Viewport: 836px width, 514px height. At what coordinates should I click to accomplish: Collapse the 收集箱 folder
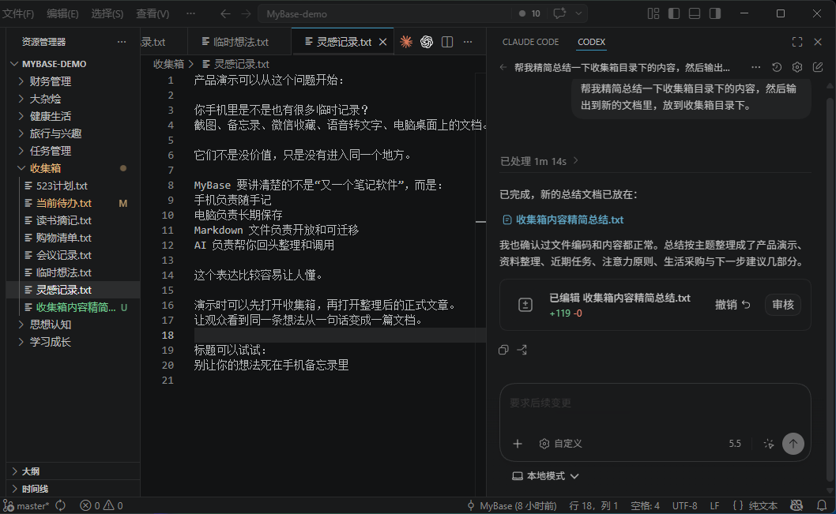coord(73,168)
